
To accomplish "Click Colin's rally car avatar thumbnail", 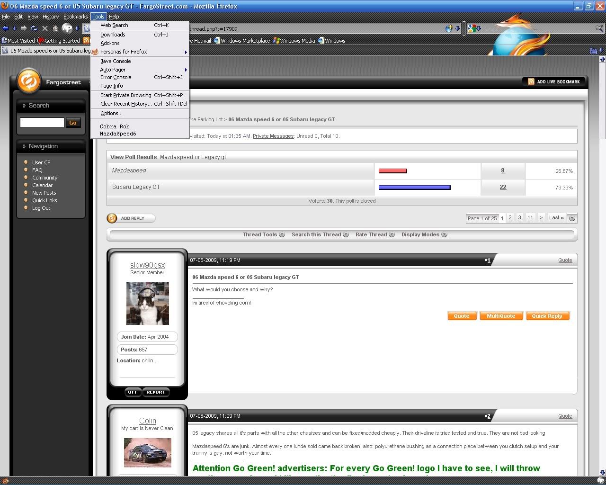I will (x=148, y=453).
